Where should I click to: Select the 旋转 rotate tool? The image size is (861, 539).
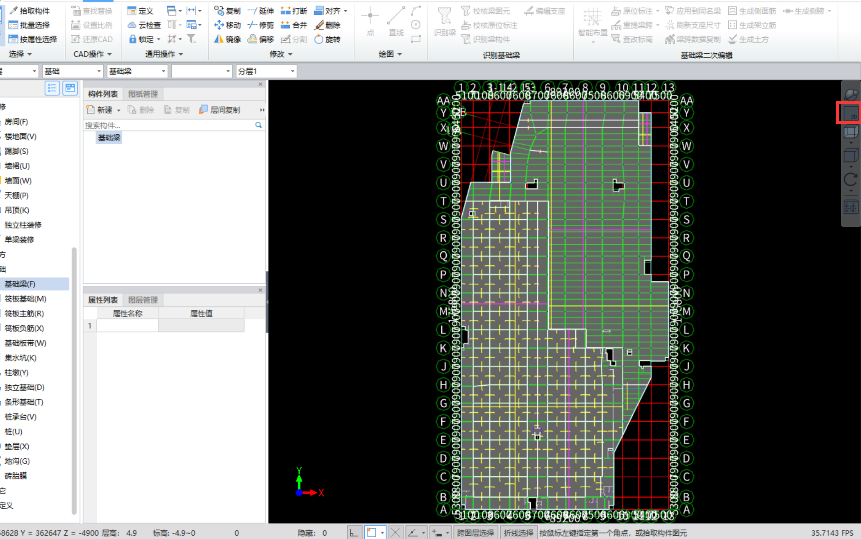(327, 39)
